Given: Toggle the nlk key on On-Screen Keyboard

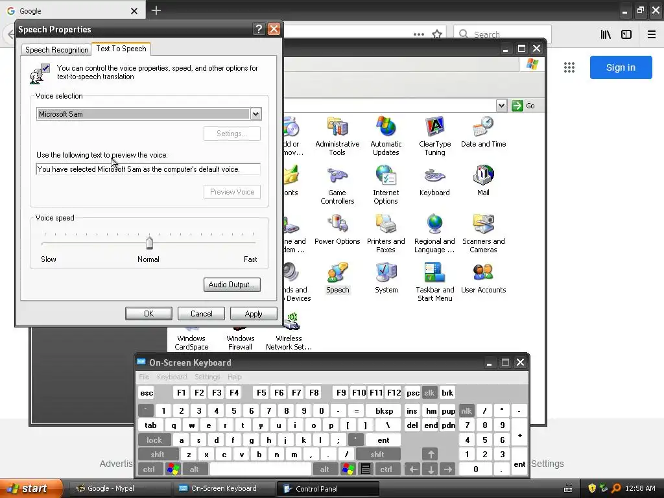Looking at the screenshot, I should coord(466,410).
